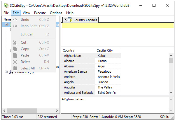Screen dimensions: 175x121
Task: Select the Anguilla country cell
Action: [x=78, y=87]
